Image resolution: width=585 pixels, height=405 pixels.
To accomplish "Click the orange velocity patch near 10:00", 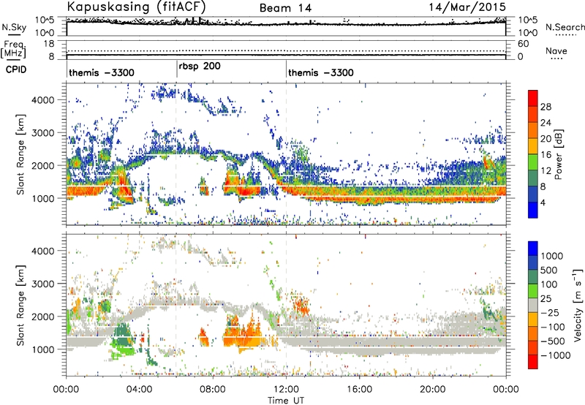I will (x=244, y=334).
